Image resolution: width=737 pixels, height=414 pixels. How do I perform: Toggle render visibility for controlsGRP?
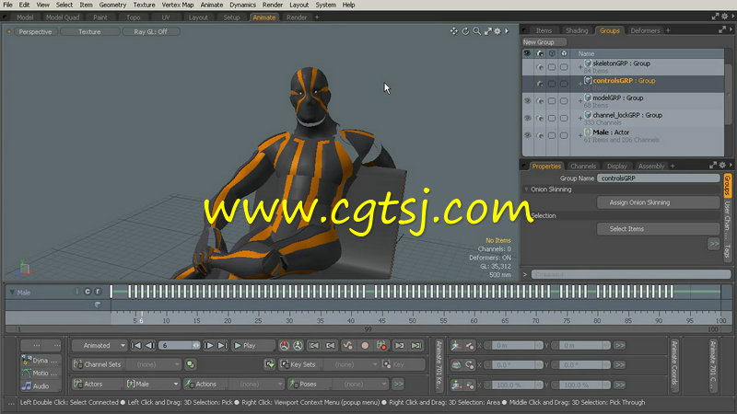[540, 84]
